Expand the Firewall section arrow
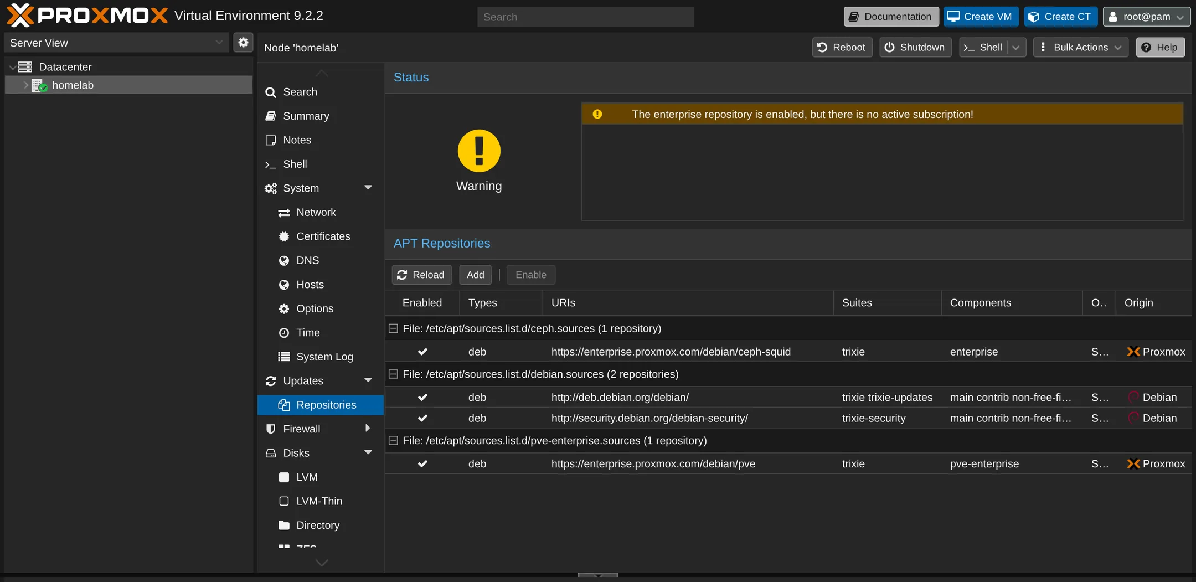1196x582 pixels. click(368, 429)
